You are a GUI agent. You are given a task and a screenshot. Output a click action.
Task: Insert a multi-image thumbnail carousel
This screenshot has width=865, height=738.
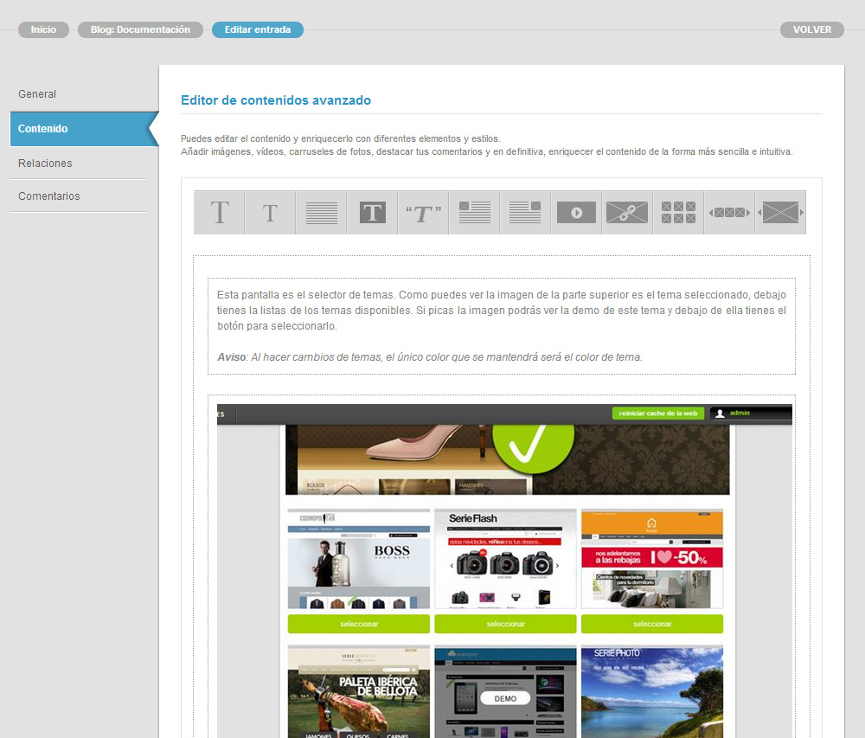pyautogui.click(x=729, y=212)
